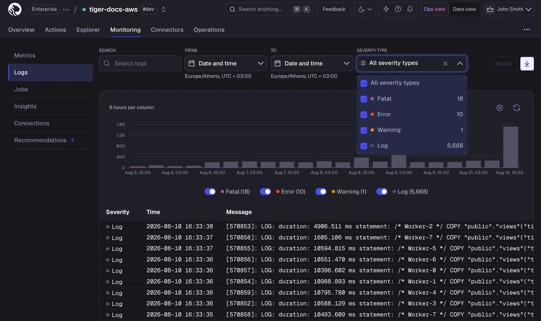Image resolution: width=541 pixels, height=321 pixels.
Task: Click the lightning bolt quick actions icon
Action: coord(386,9)
